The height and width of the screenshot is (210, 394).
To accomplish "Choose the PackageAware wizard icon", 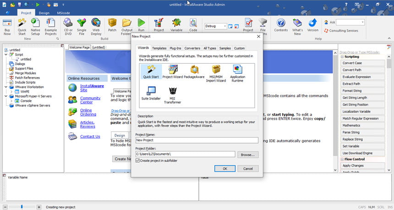I will pos(194,72).
